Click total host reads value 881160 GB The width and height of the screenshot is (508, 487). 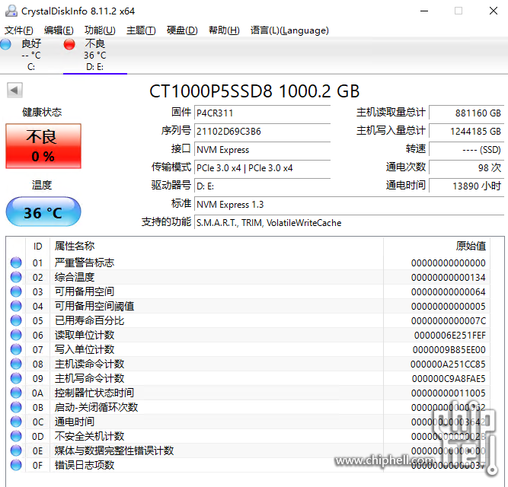(x=466, y=113)
